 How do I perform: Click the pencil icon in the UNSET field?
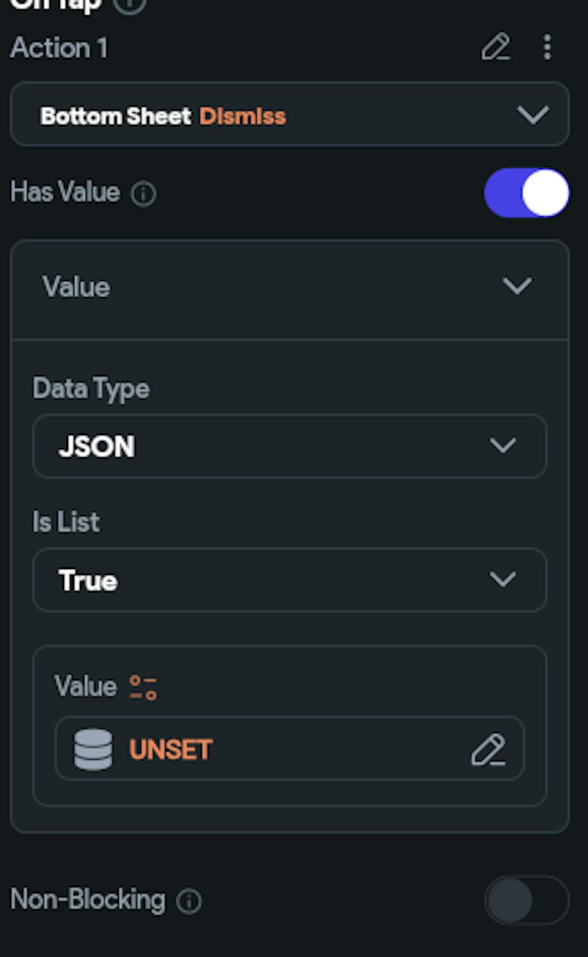pyautogui.click(x=488, y=749)
